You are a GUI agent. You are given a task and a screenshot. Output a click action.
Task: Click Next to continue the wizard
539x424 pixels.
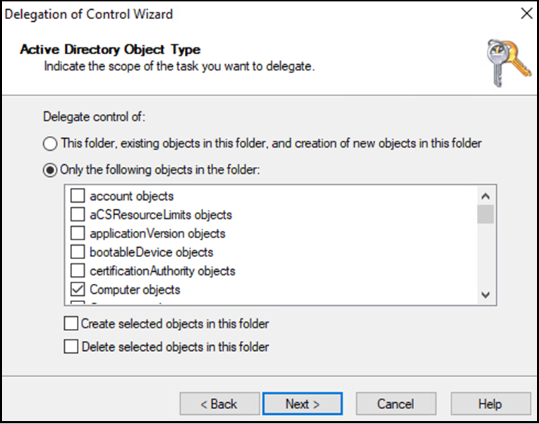coord(303,404)
